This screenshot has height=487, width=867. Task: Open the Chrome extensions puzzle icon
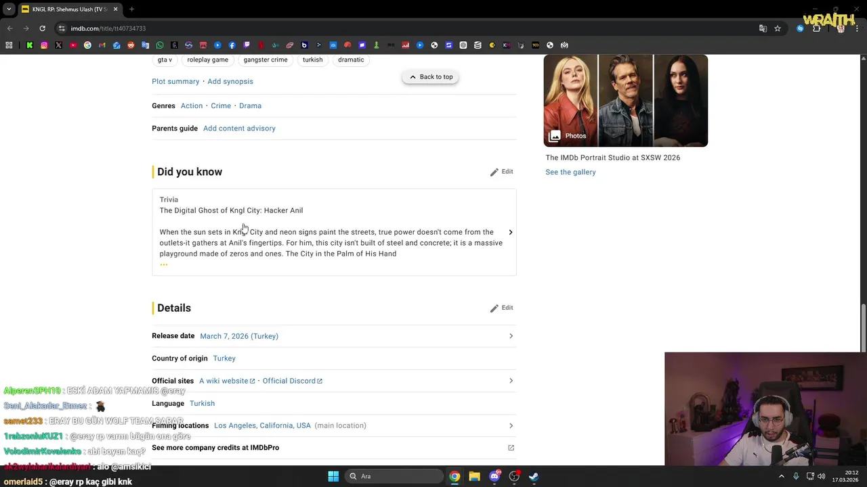816,28
